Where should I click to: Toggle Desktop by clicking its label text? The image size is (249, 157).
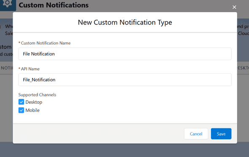(34, 102)
